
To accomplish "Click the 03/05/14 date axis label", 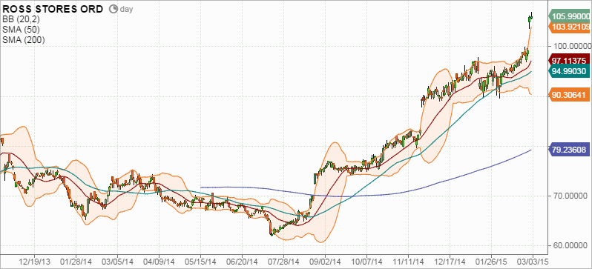I will tap(117, 261).
